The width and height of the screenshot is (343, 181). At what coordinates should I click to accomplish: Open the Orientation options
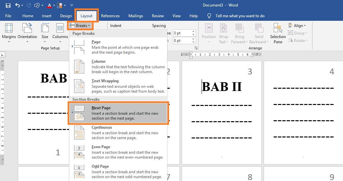pyautogui.click(x=27, y=33)
